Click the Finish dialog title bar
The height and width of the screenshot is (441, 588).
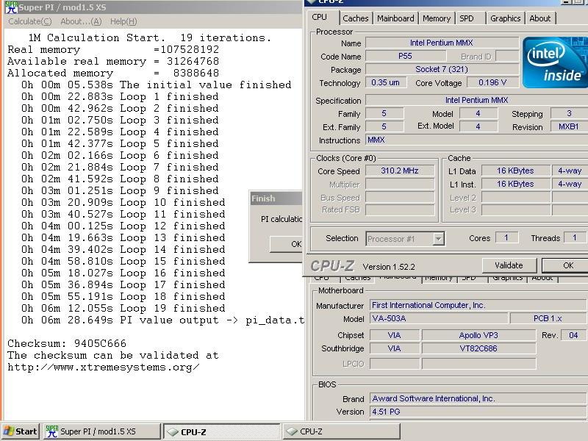(x=276, y=198)
